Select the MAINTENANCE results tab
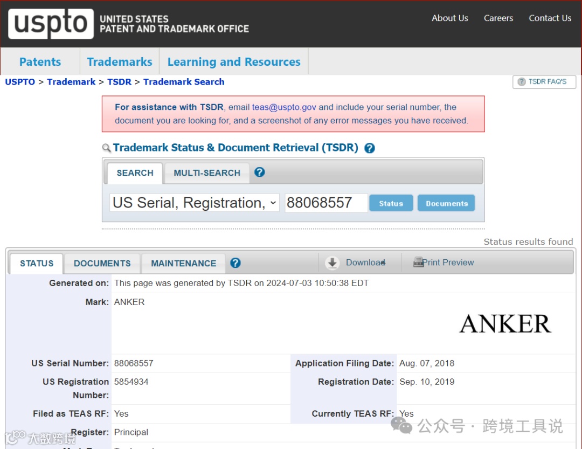Viewport: 582px width, 449px height. [x=183, y=264]
